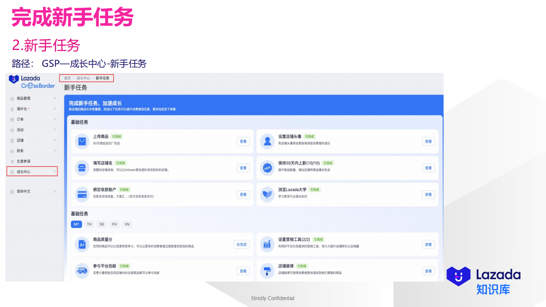The width and height of the screenshot is (546, 307).
Task: Click the paint roller icon beside 店铺装修
Action: point(267,271)
